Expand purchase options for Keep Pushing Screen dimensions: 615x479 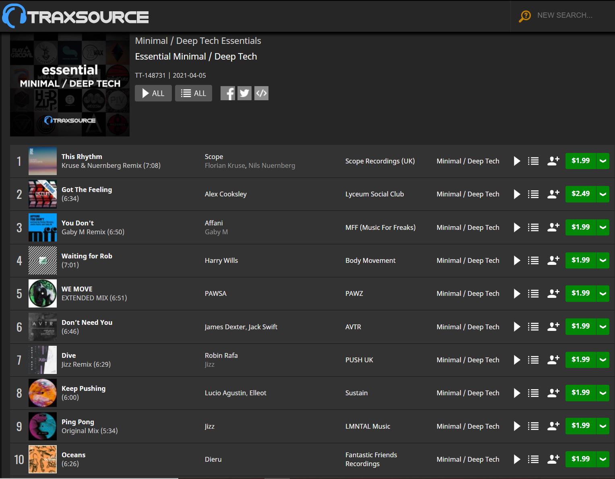(603, 393)
